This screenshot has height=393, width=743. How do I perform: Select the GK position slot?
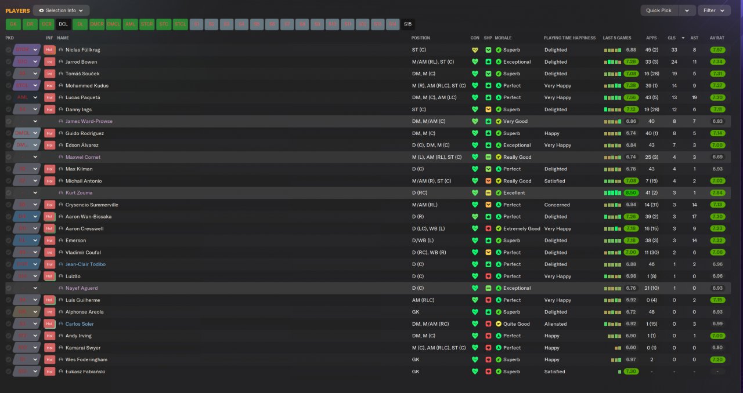(13, 24)
